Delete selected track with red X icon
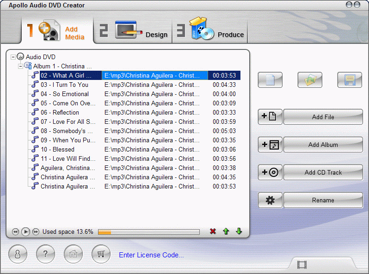This screenshot has height=274, width=369. click(x=213, y=231)
